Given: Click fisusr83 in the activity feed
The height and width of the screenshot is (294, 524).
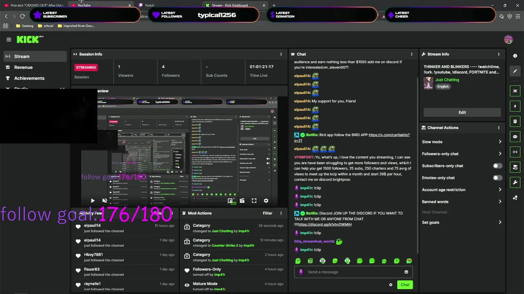Looking at the screenshot, I should (92, 269).
